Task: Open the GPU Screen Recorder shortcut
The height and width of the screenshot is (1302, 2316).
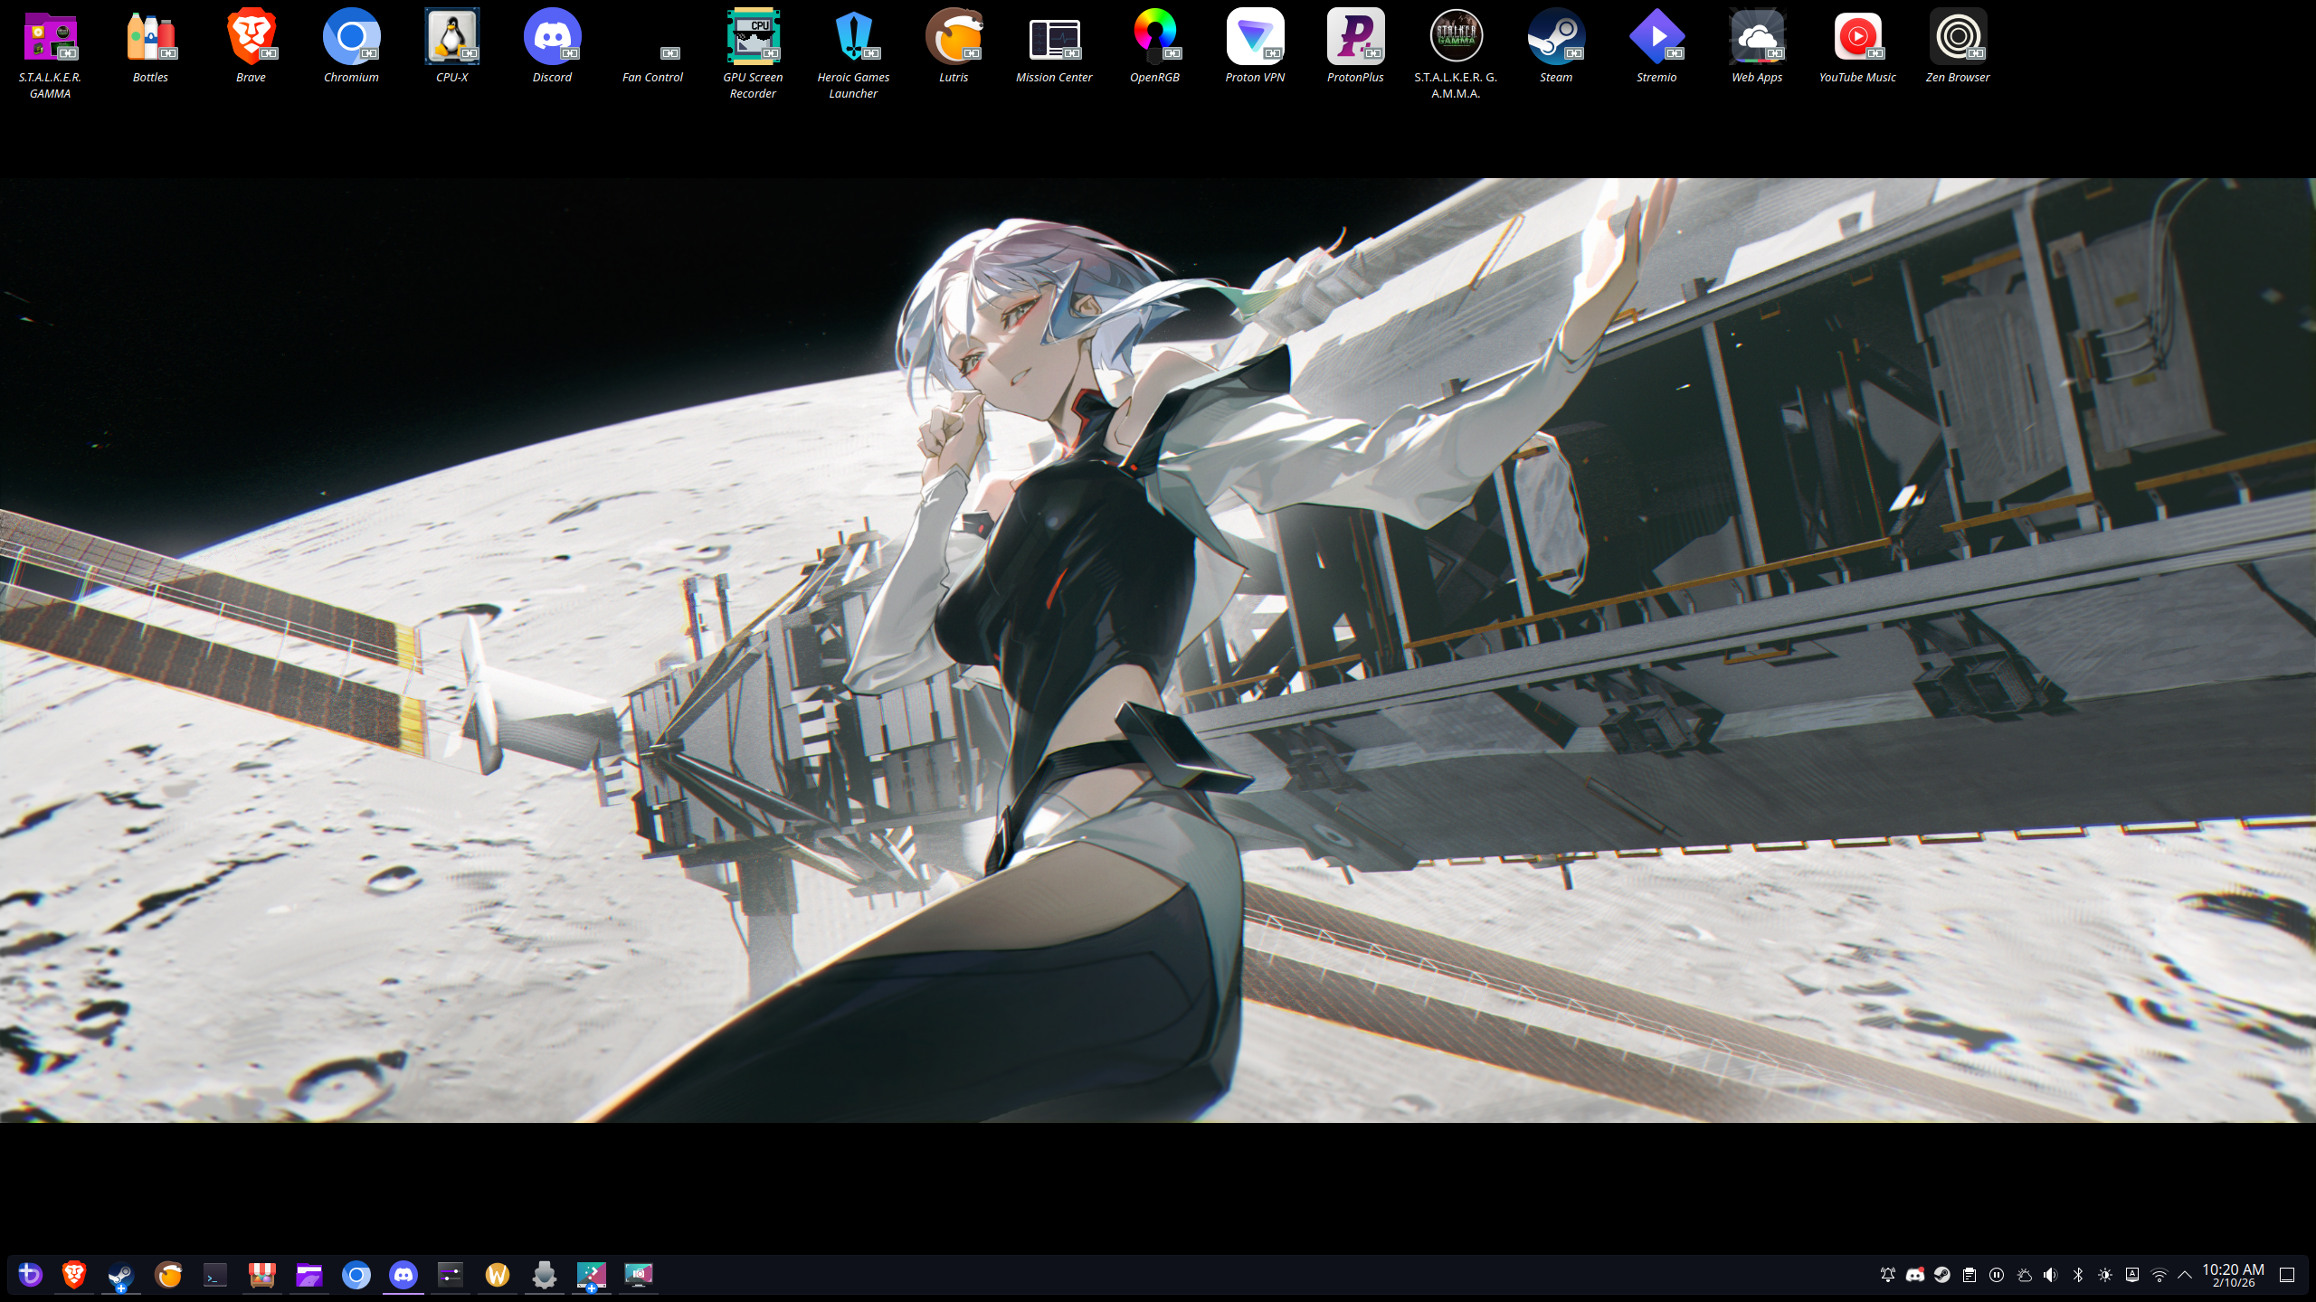Action: pyautogui.click(x=753, y=38)
